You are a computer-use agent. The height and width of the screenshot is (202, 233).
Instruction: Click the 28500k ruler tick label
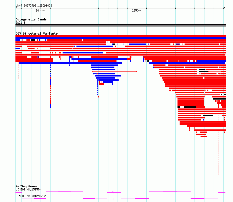click(137, 10)
